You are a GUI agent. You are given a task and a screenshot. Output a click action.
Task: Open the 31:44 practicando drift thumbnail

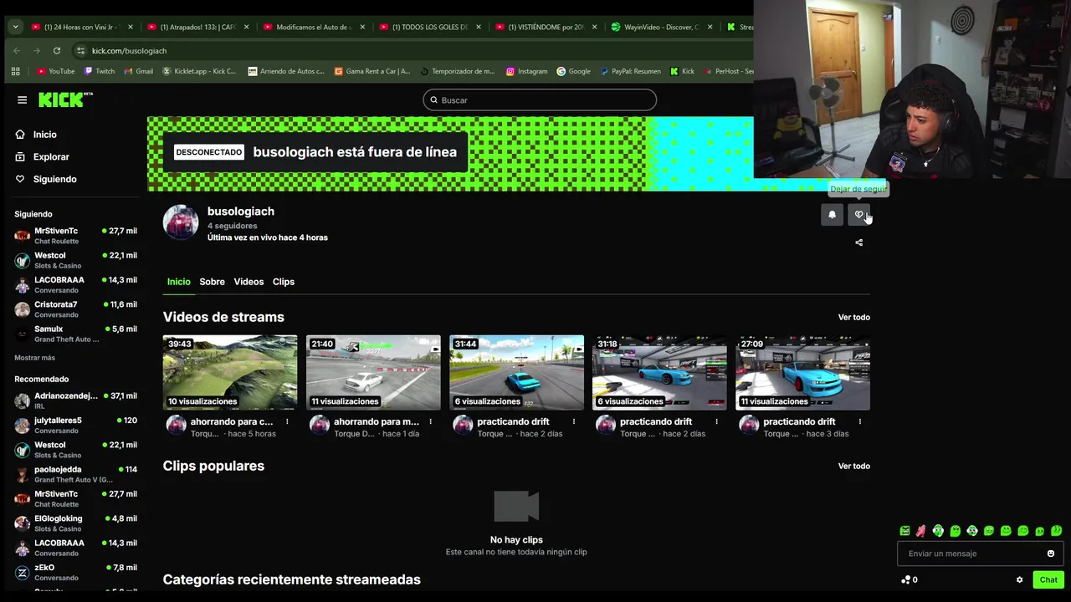click(516, 373)
